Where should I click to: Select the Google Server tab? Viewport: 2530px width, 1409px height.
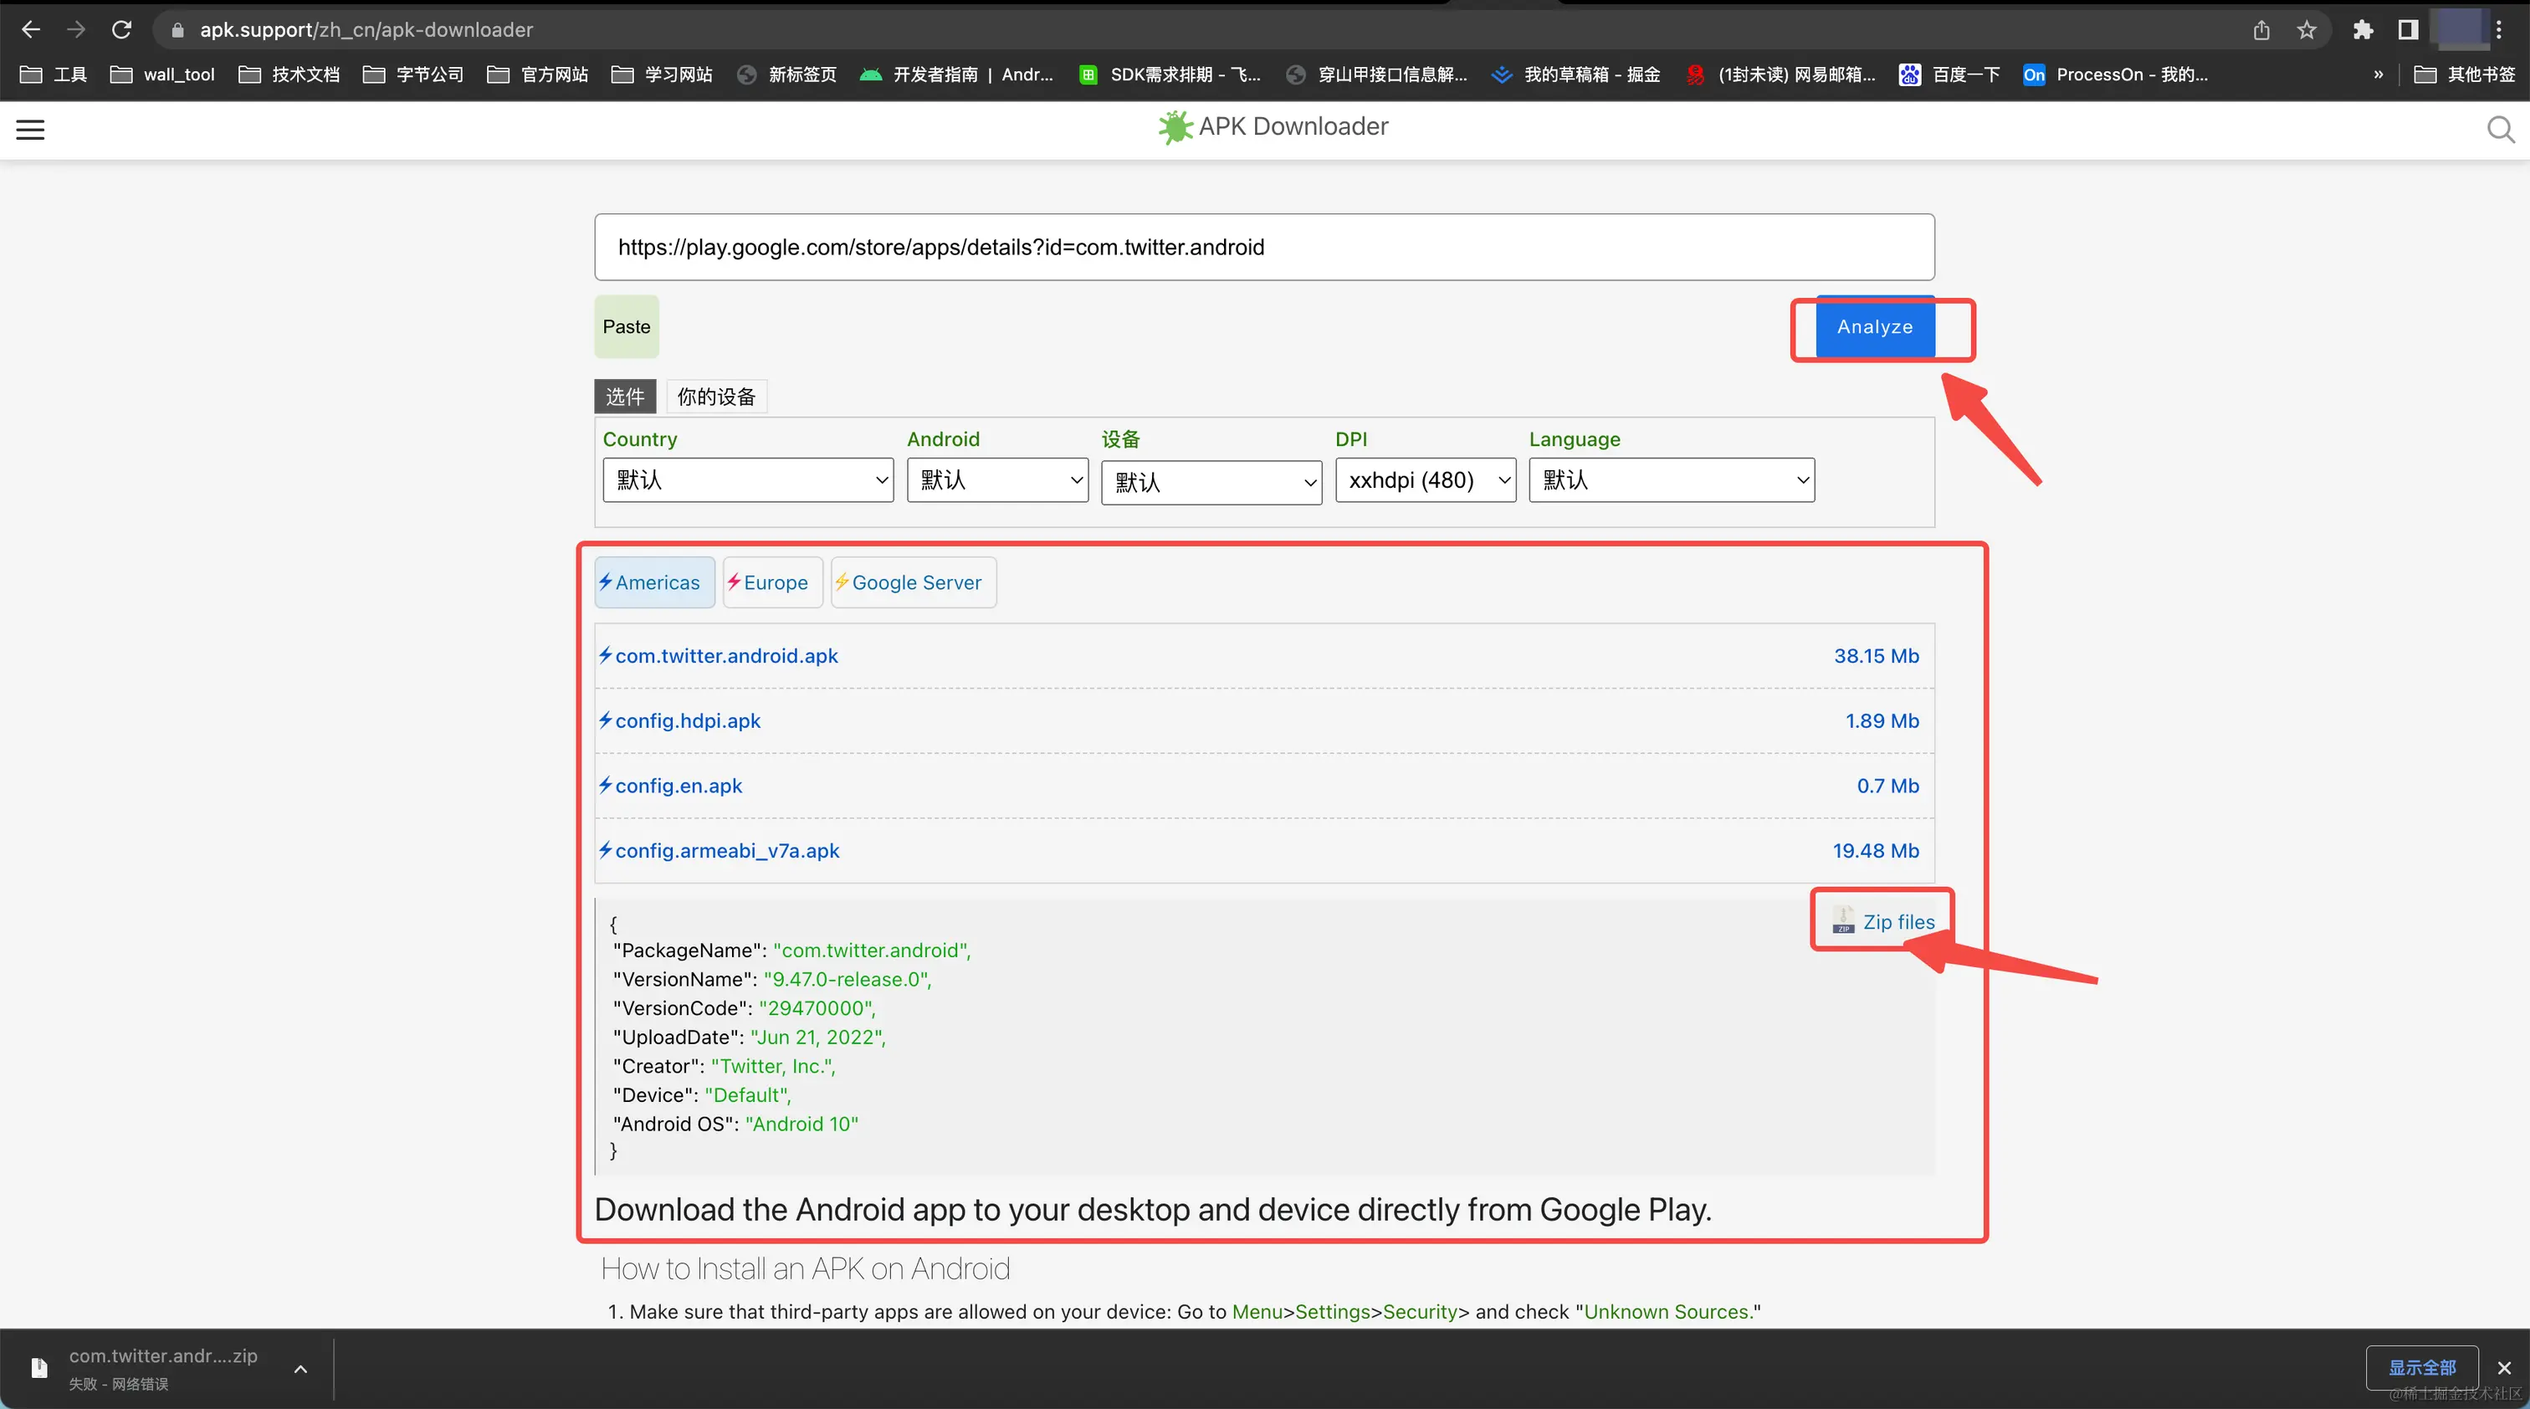[913, 582]
